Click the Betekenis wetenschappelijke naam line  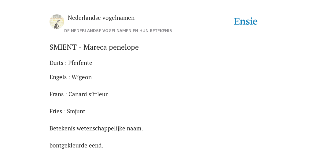click(x=96, y=129)
